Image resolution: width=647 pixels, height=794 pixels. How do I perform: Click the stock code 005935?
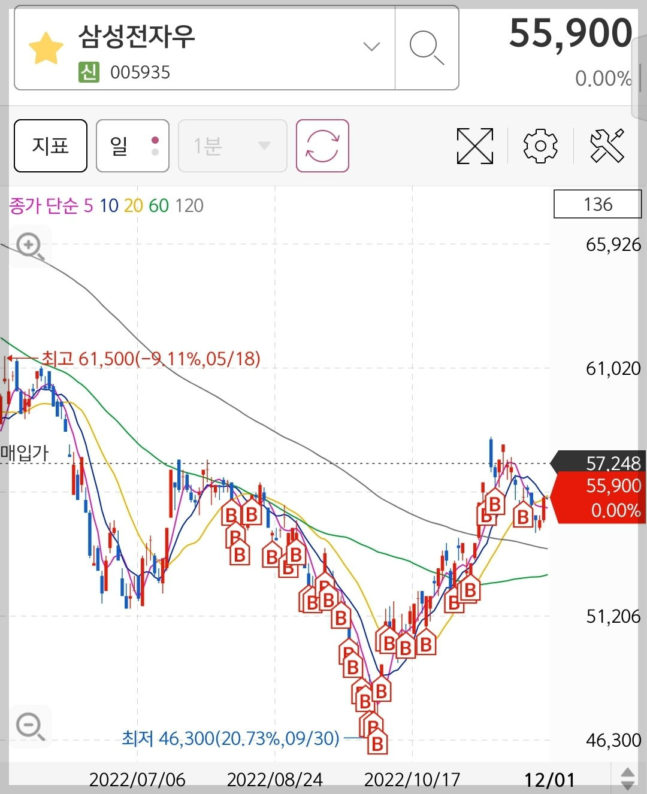pos(140,72)
